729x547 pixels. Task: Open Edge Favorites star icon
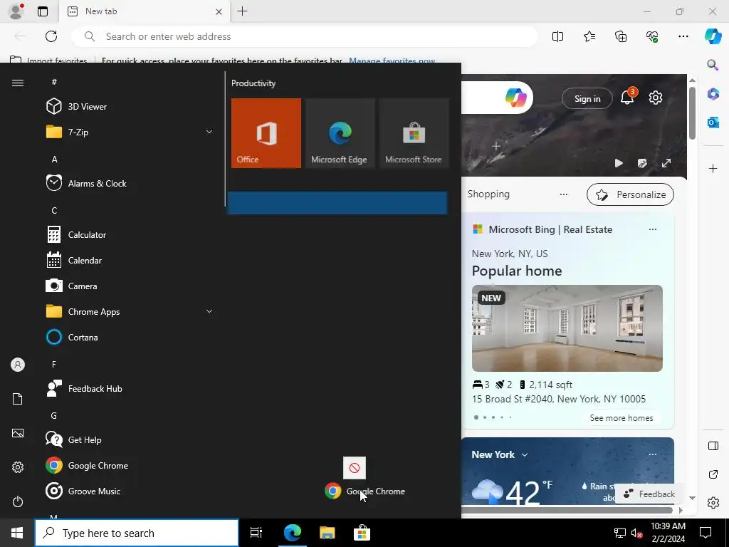tap(589, 36)
